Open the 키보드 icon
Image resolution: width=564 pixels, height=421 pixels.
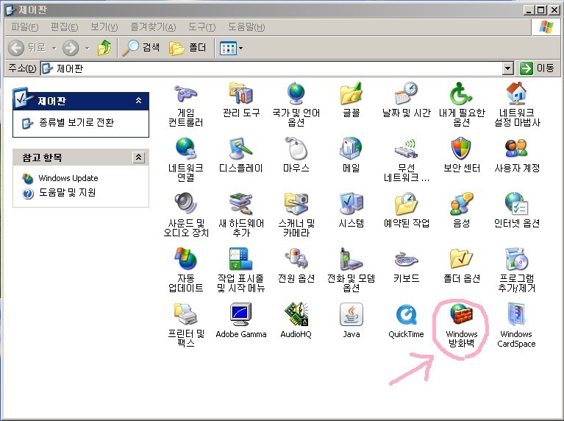click(406, 259)
